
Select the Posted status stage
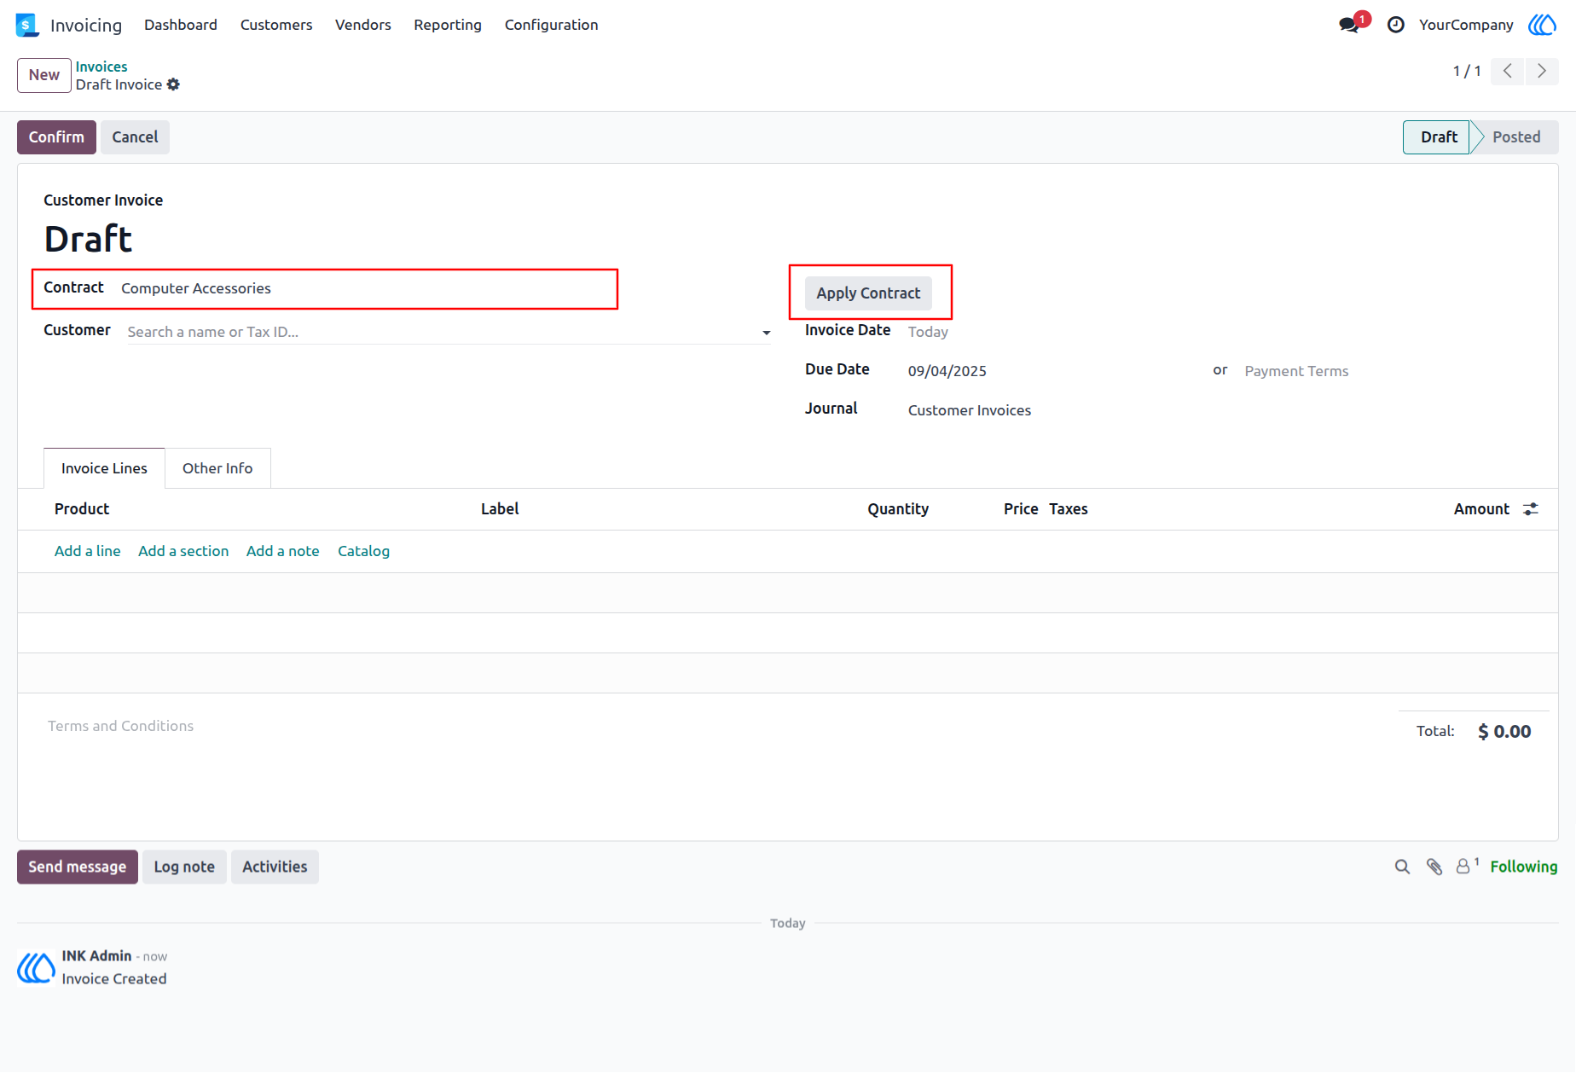1515,137
